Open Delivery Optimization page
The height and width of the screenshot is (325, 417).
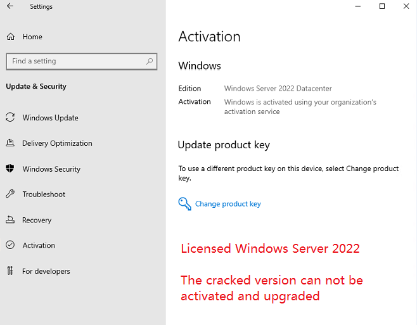[57, 143]
